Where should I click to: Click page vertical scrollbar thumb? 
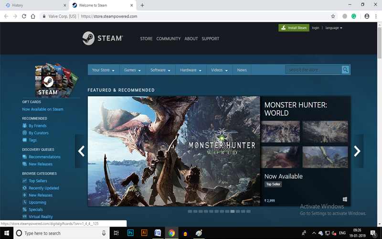[x=379, y=43]
